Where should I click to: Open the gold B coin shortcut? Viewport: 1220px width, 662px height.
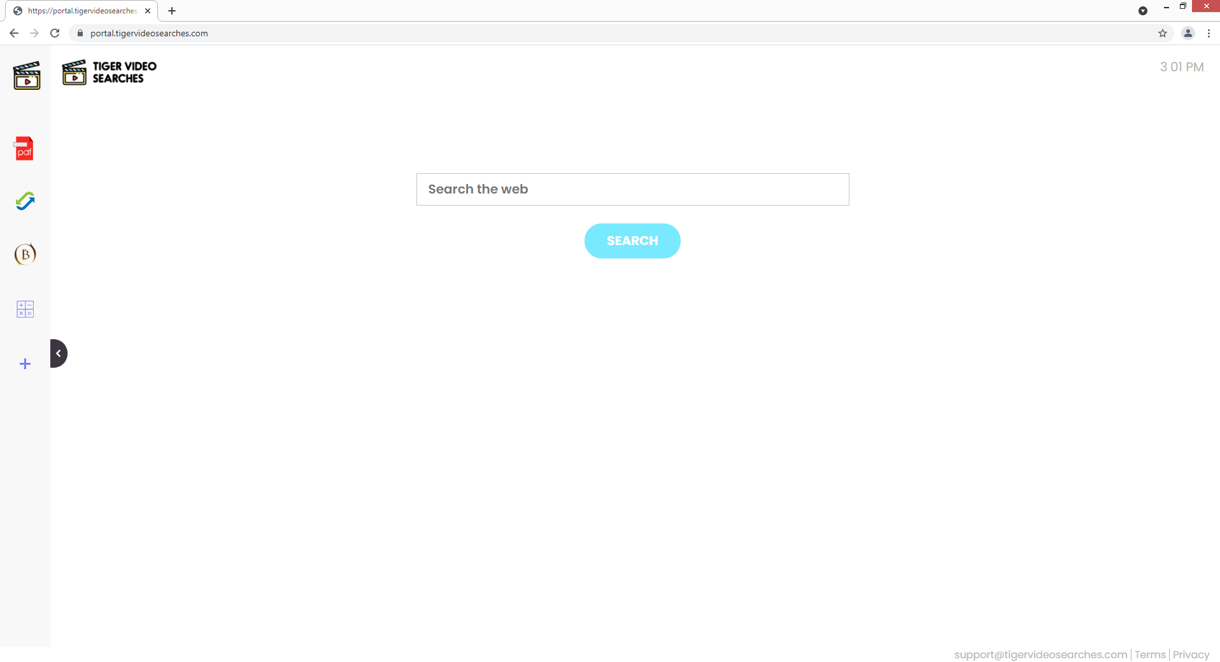coord(25,254)
